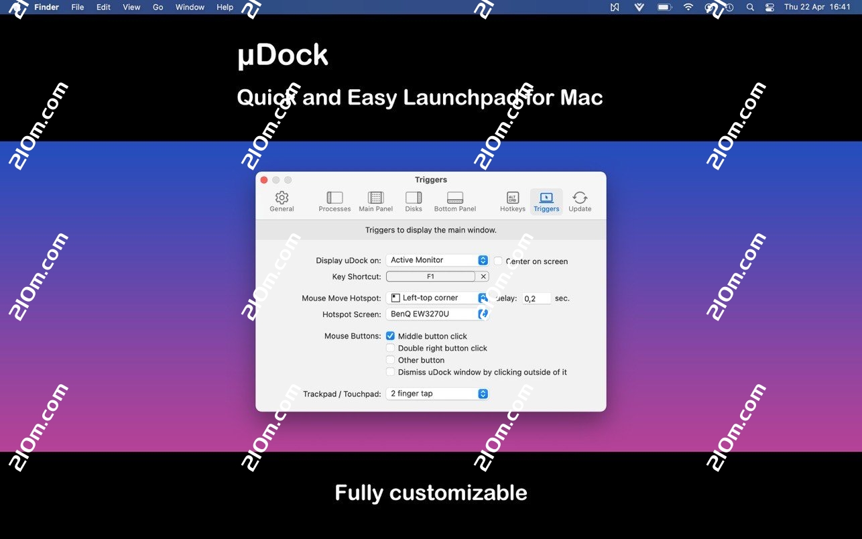Open the File menu
Image resolution: width=862 pixels, height=539 pixels.
click(x=78, y=7)
